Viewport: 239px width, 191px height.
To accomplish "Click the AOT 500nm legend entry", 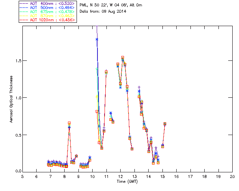I will (x=47, y=7).
